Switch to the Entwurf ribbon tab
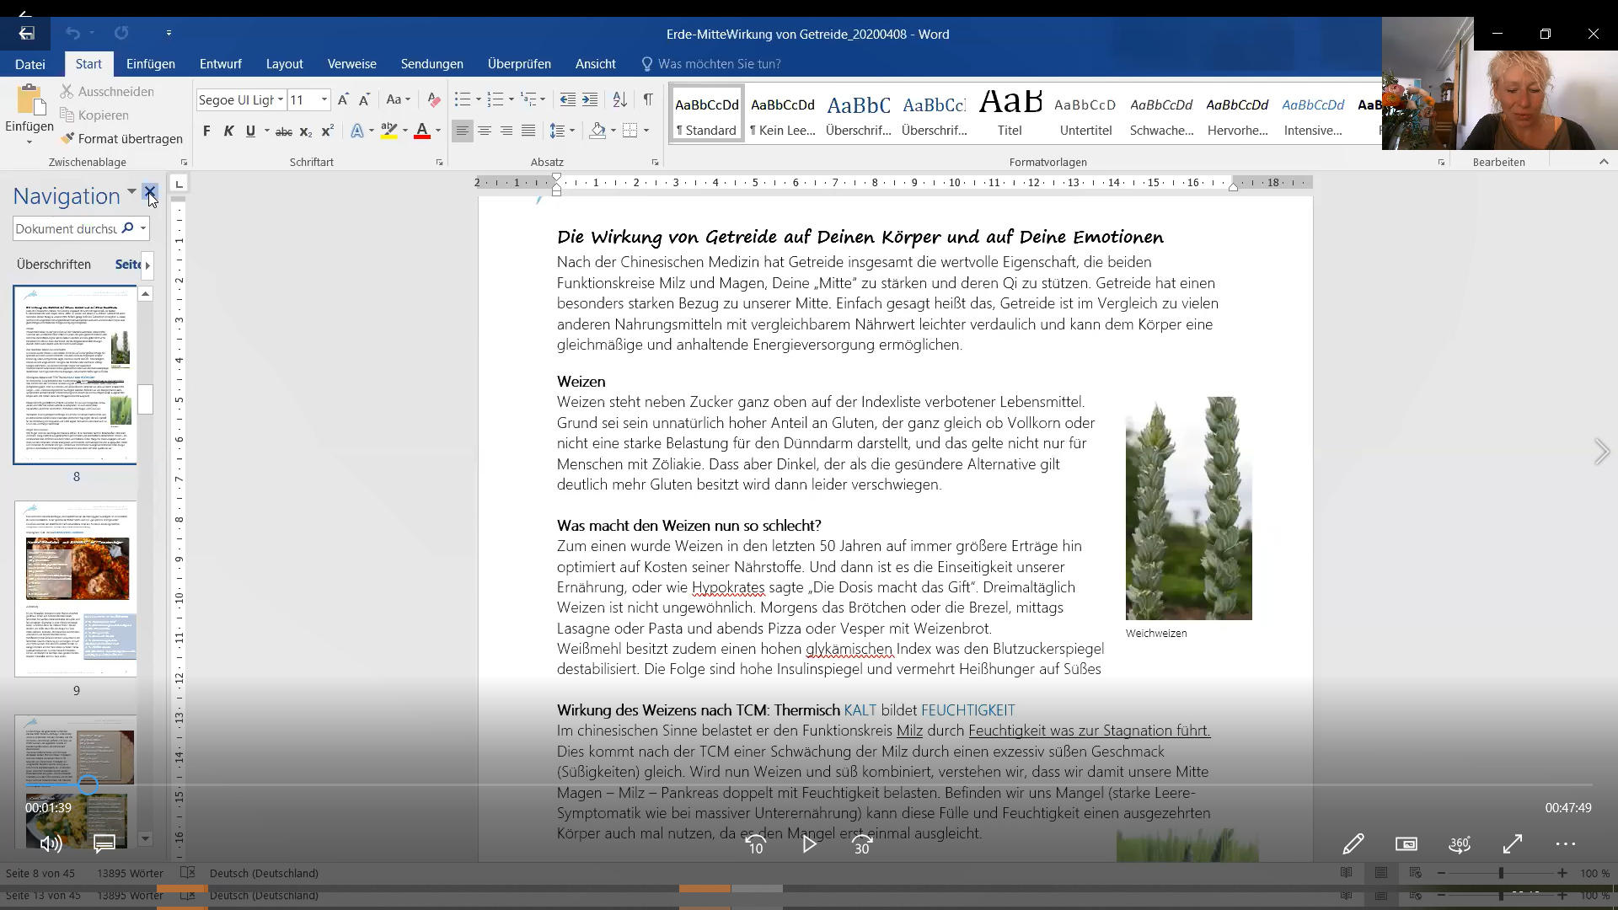Screen dimensions: 1618x910 pos(221,64)
